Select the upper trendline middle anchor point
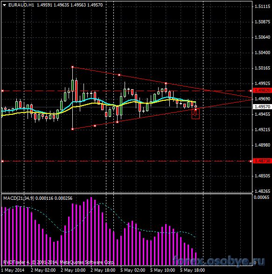Screen dimensions: 272x274 119,75
